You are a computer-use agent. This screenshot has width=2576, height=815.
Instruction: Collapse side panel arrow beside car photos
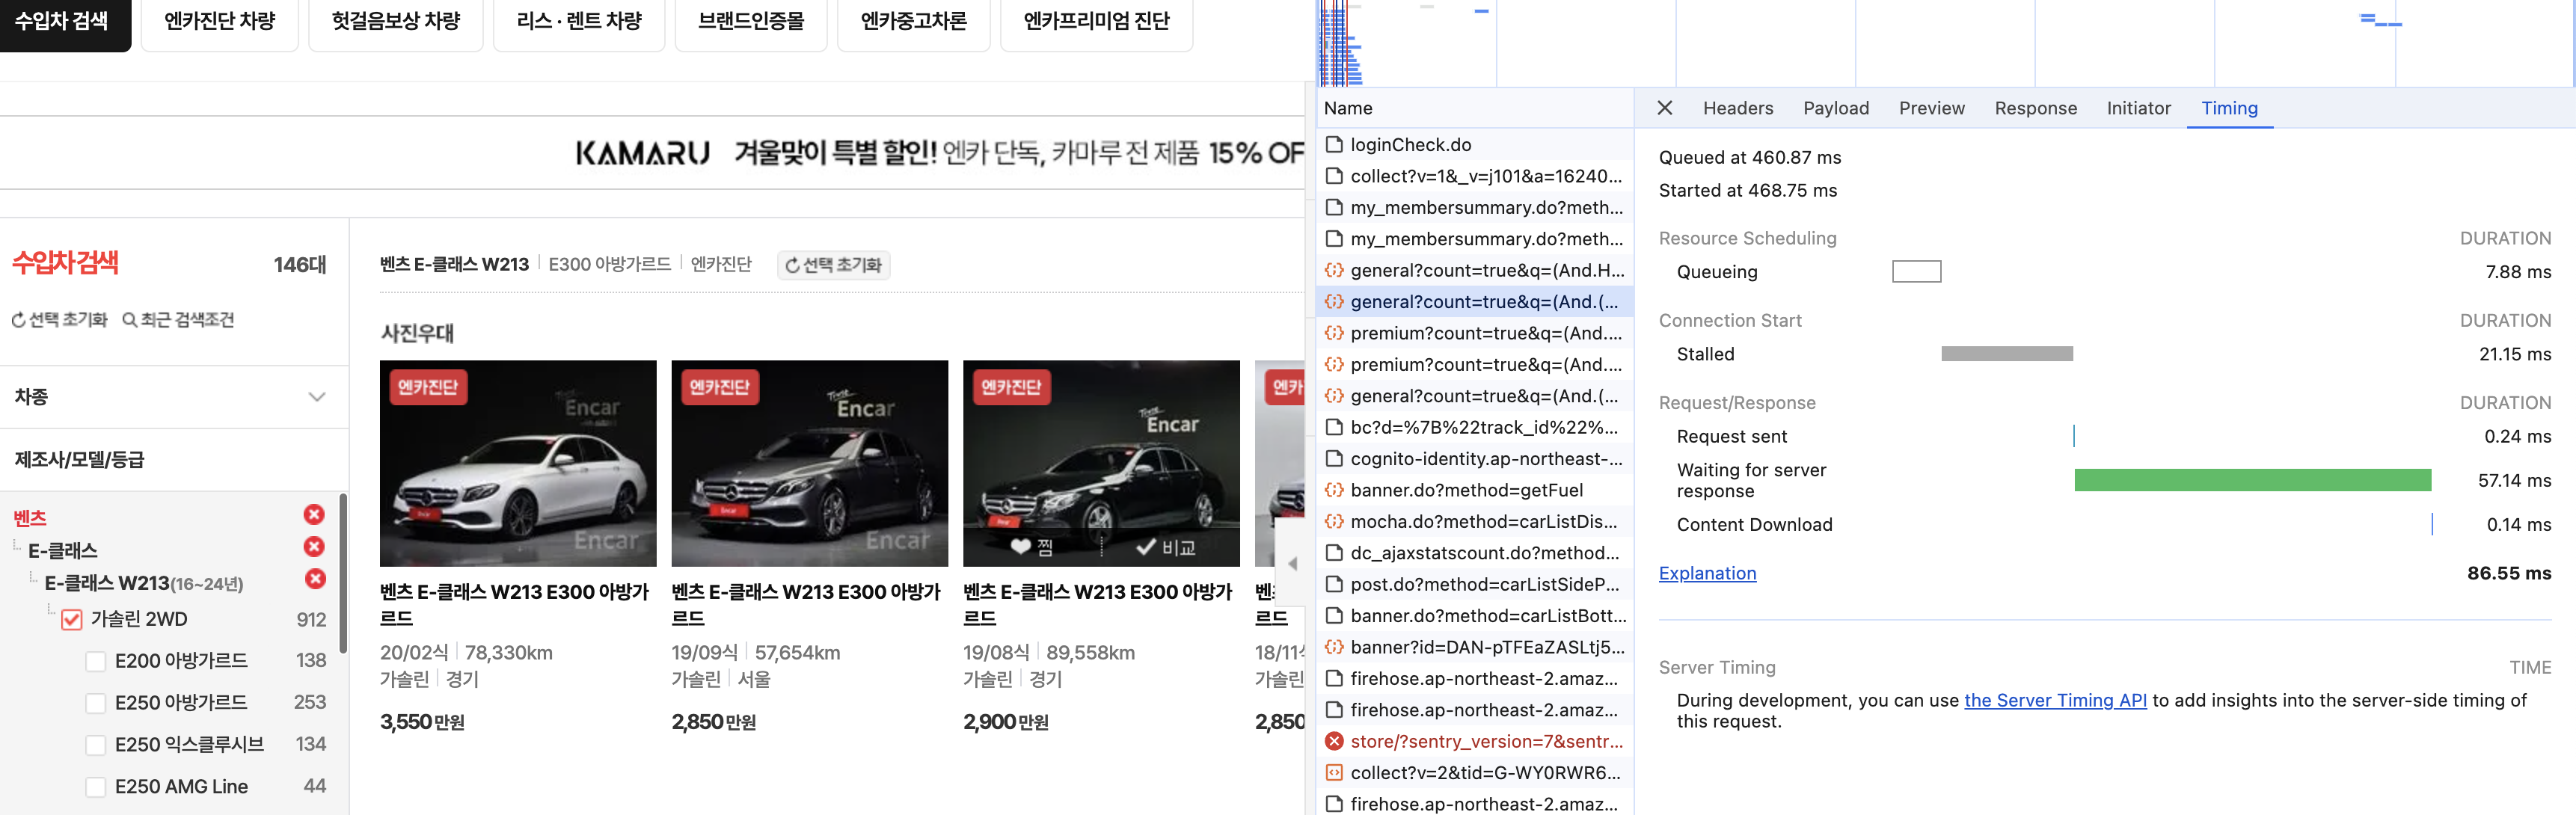(x=1292, y=564)
